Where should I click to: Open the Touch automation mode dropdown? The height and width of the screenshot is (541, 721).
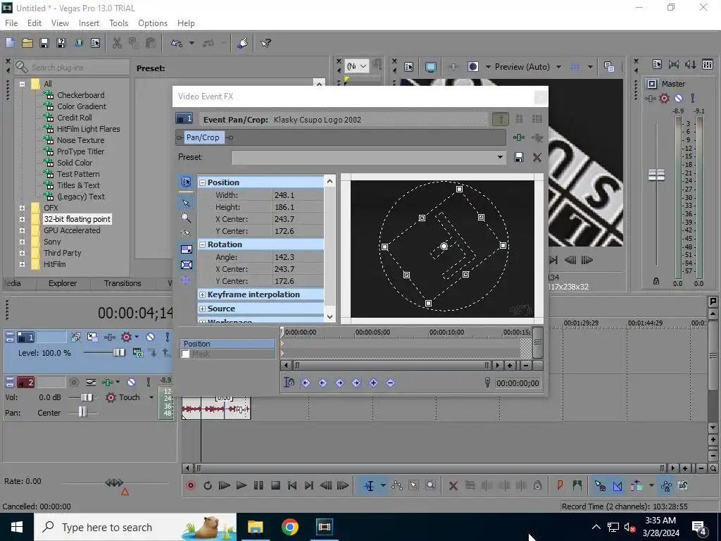pyautogui.click(x=151, y=397)
